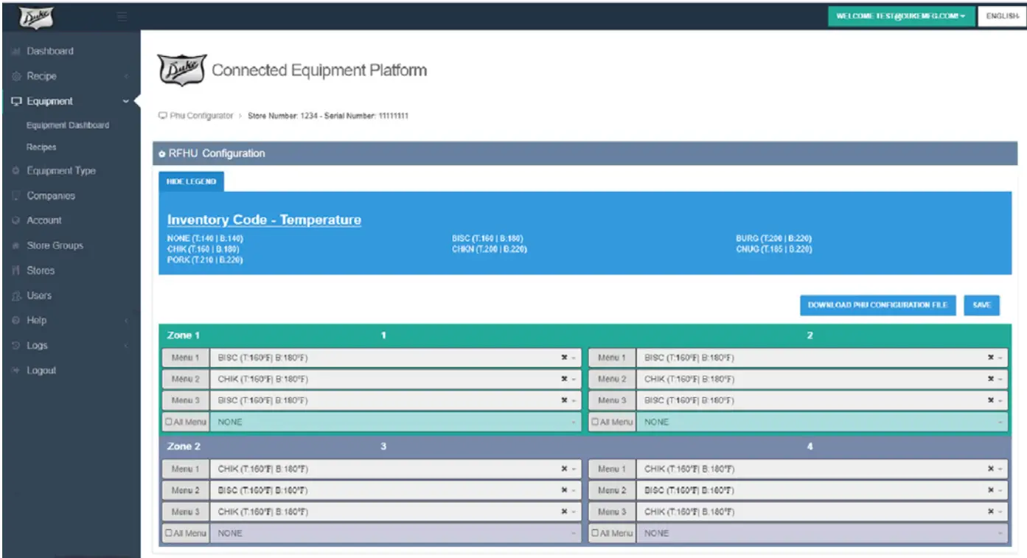
Task: Click the Equipment monitor icon in the sidebar
Action: pos(16,102)
